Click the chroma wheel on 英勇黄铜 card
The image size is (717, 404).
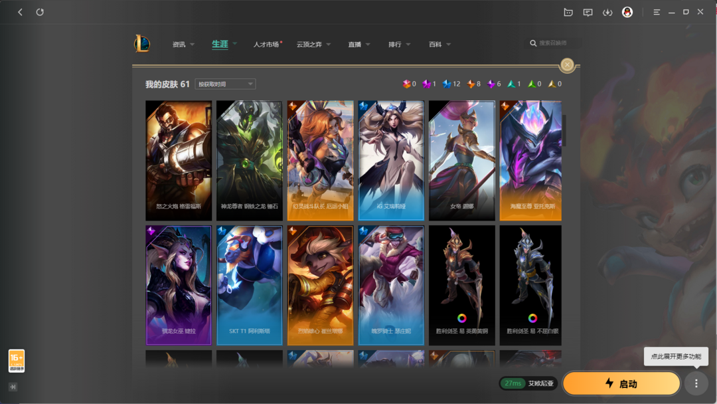[461, 318]
